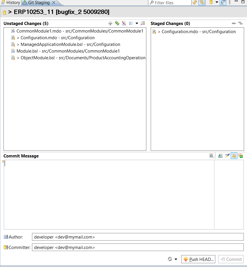Click the sort files icon in Unstaged Changes
This screenshot has height=267, width=247.
(x=143, y=24)
